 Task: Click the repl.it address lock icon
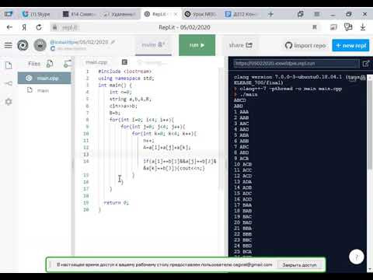(54, 27)
